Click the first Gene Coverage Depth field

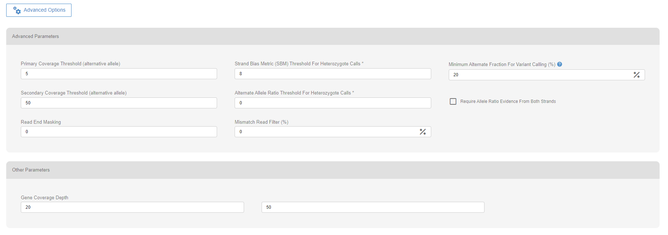click(132, 207)
